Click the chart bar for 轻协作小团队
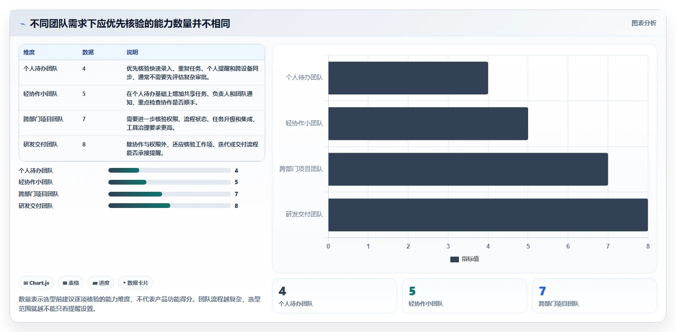Screen dimensions: 676x332 click(428, 124)
